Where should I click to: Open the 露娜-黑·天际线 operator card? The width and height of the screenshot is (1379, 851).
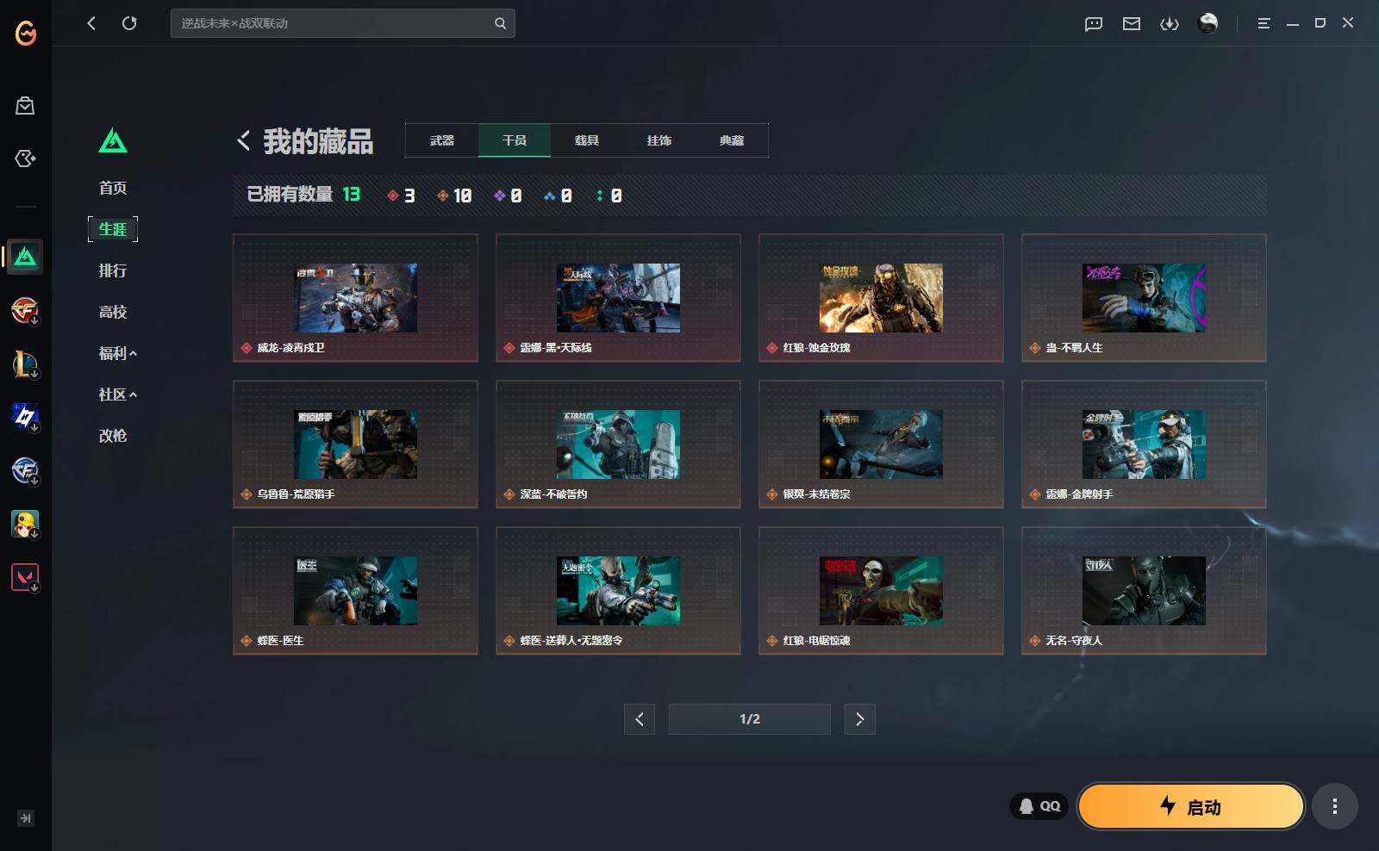[618, 298]
